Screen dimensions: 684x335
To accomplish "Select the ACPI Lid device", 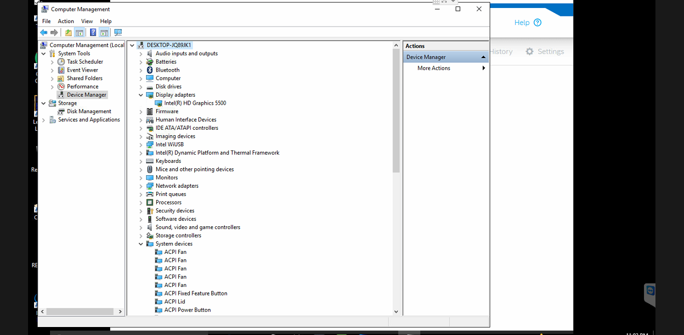I will 175,301.
